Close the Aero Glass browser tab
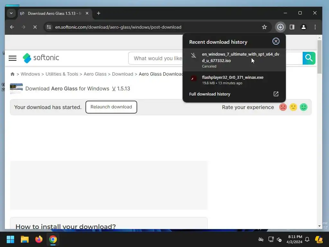This screenshot has height=247, width=329. (87, 13)
